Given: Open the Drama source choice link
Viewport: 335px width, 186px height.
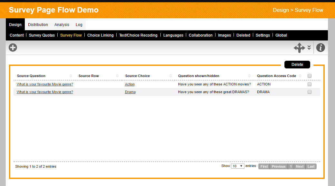Looking at the screenshot, I should (x=130, y=92).
